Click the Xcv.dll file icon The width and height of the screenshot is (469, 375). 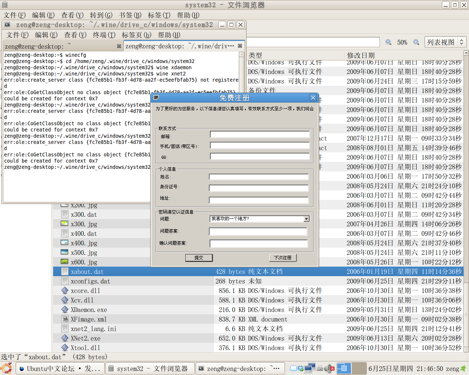[x=65, y=300]
